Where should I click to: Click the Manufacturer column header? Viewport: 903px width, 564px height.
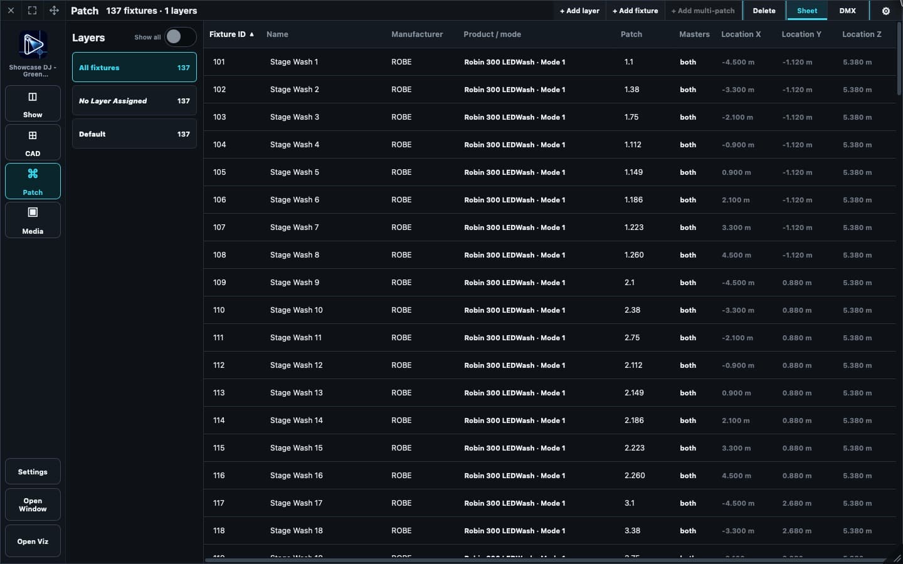417,34
